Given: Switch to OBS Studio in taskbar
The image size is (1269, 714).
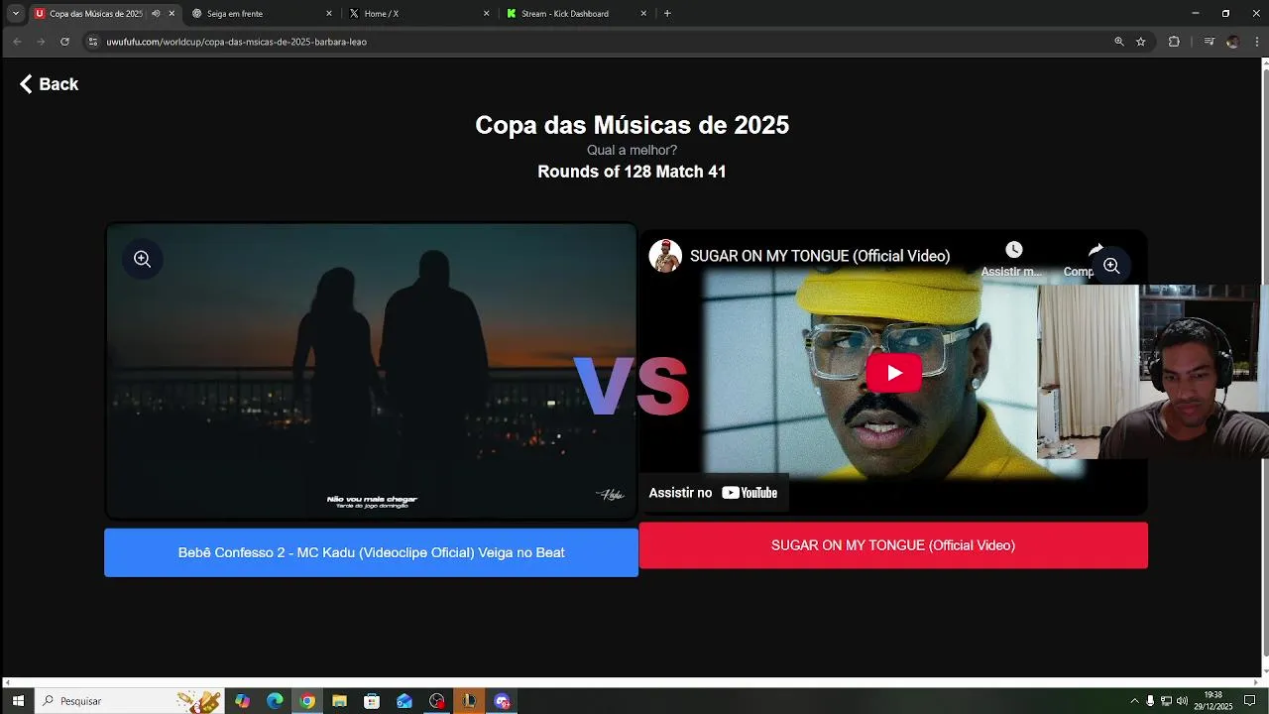Looking at the screenshot, I should coord(437,701).
